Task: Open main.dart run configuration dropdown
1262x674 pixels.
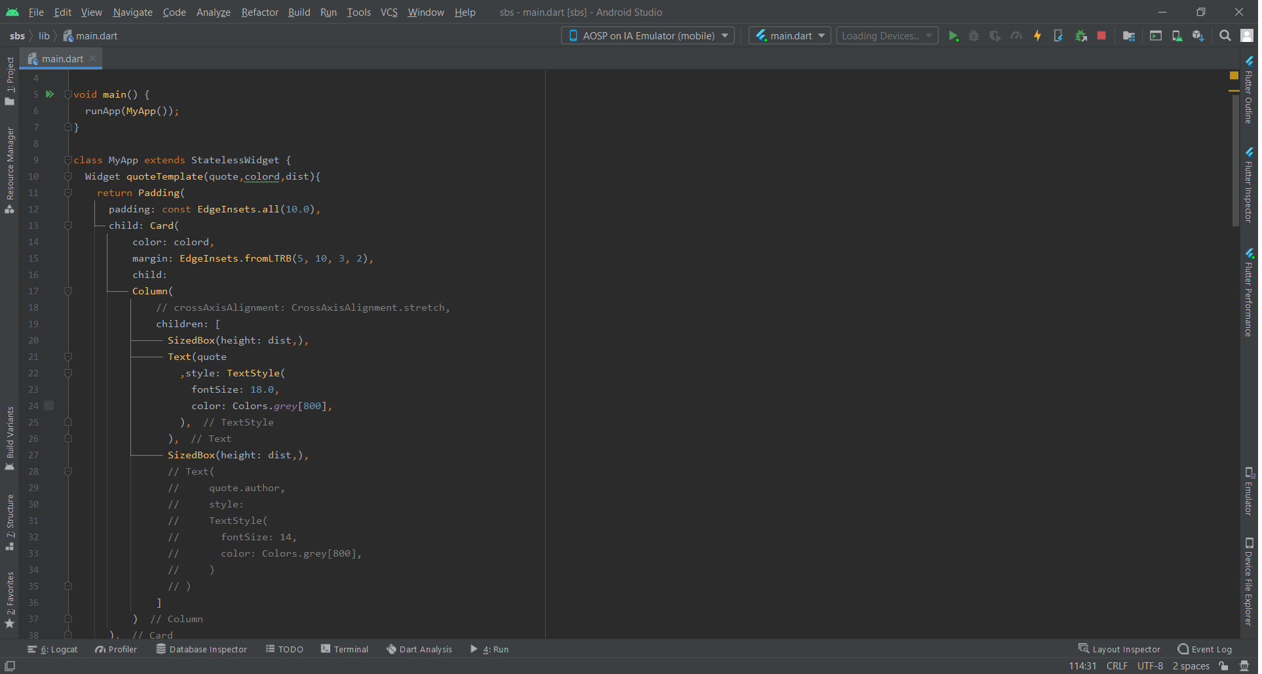Action: pyautogui.click(x=790, y=36)
